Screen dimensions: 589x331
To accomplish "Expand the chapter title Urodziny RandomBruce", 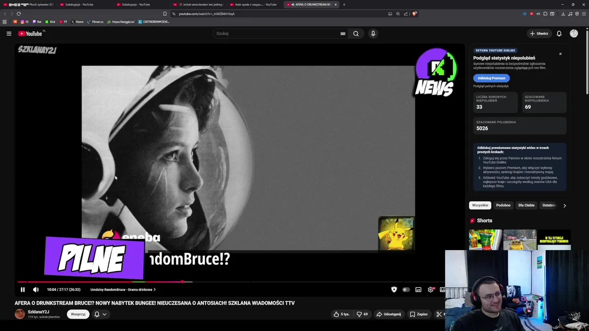I will tap(123, 290).
